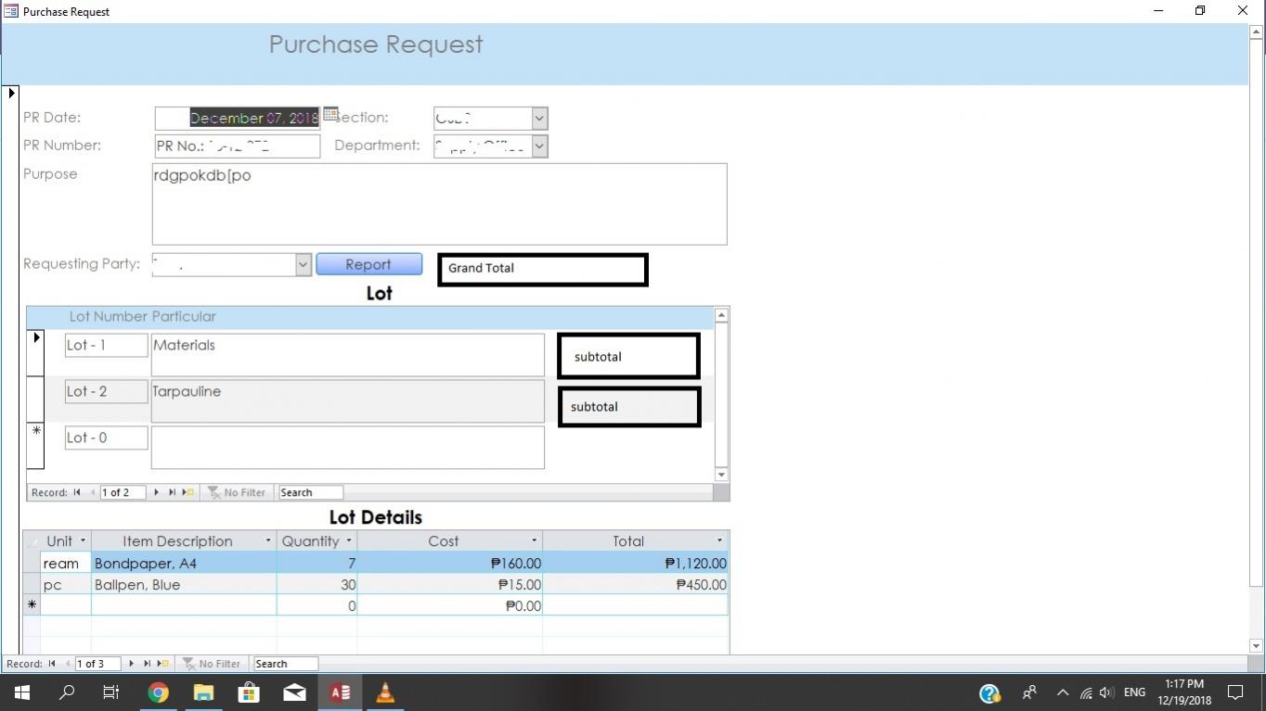Open the Windows Start menu
1266x711 pixels.
pyautogui.click(x=21, y=692)
